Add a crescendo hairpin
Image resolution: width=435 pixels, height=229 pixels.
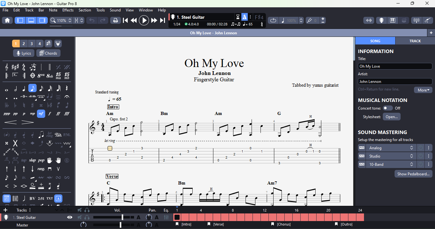[11, 122]
